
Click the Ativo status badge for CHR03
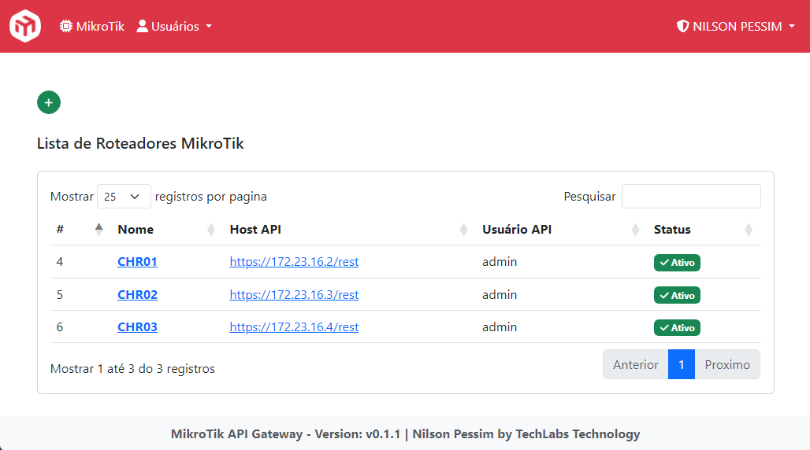pos(677,327)
